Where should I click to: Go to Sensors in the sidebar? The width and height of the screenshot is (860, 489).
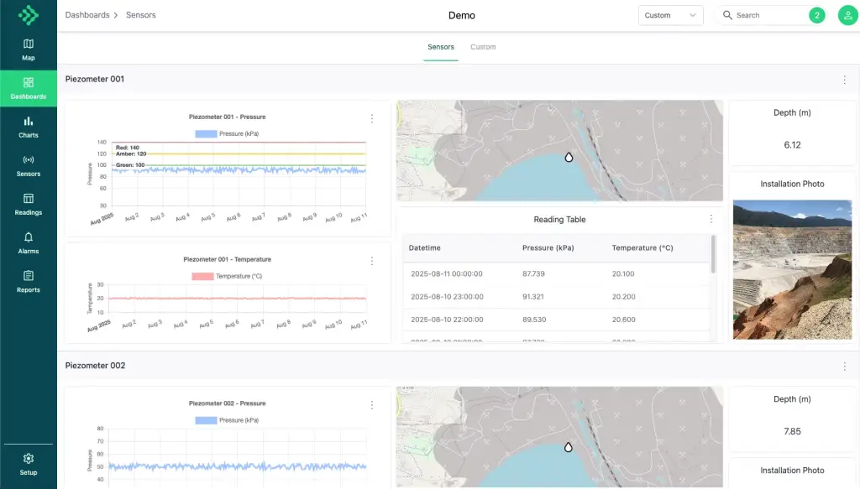click(x=29, y=166)
